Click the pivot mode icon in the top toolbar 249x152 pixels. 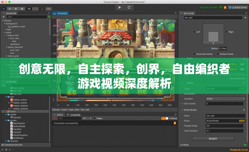29,9
